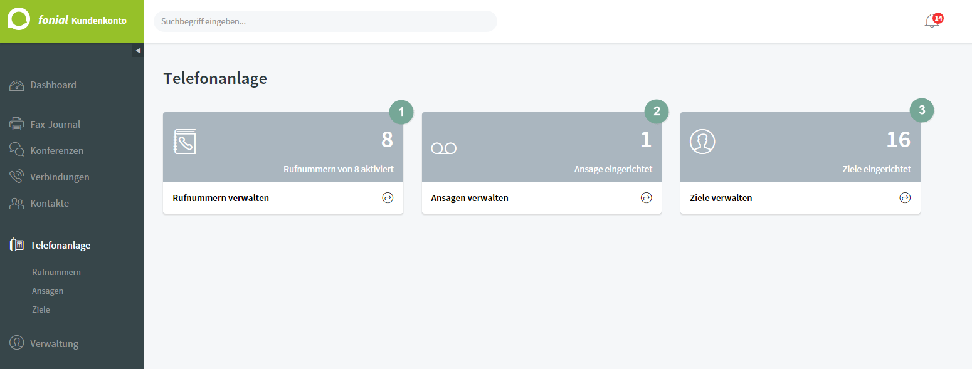Click the user silhouette icon on Ziele card
972x369 pixels.
(702, 142)
